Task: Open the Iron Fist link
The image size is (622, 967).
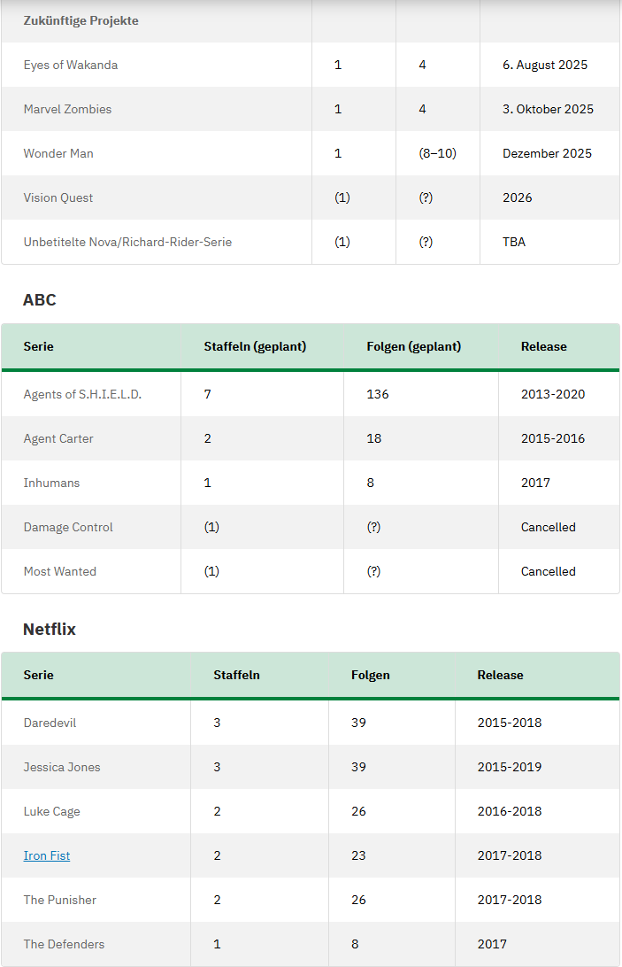Action: pos(47,855)
